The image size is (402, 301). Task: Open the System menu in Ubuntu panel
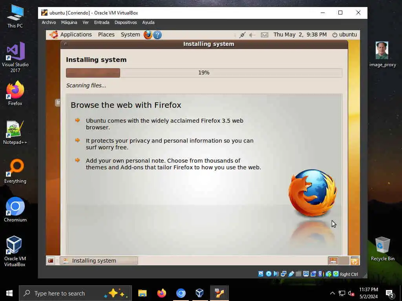[130, 34]
